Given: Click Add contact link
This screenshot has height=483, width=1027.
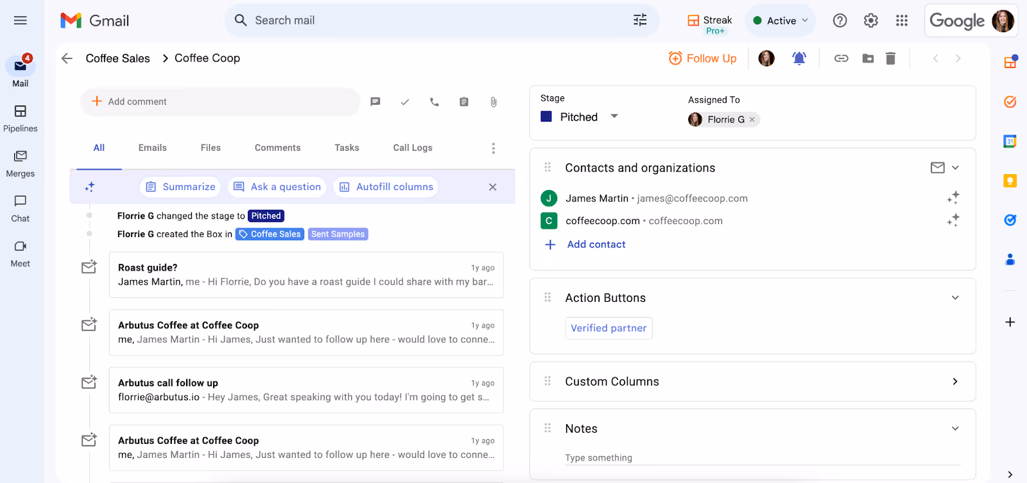Looking at the screenshot, I should click(596, 245).
